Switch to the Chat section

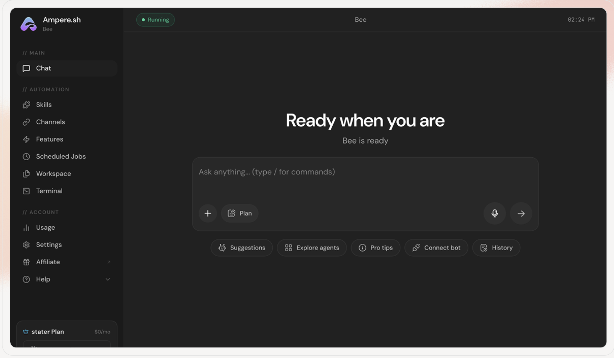coord(43,68)
